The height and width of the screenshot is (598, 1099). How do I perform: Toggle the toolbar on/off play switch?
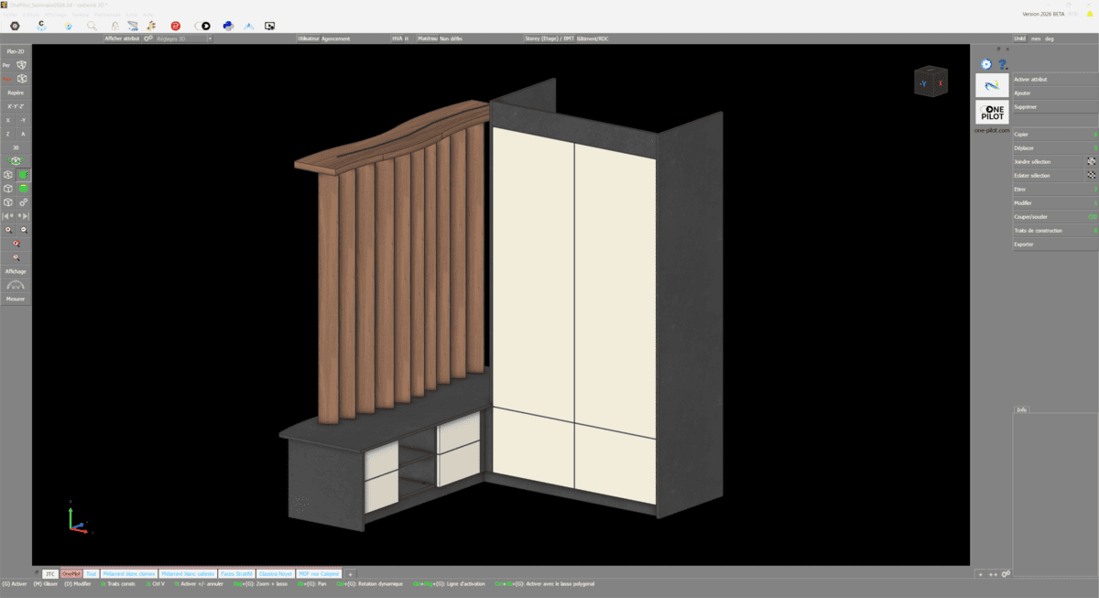pyautogui.click(x=202, y=26)
